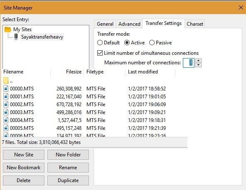246x190 pixels.
Task: Click the 222,167,040 filesize value
Action: pyautogui.click(x=69, y=97)
